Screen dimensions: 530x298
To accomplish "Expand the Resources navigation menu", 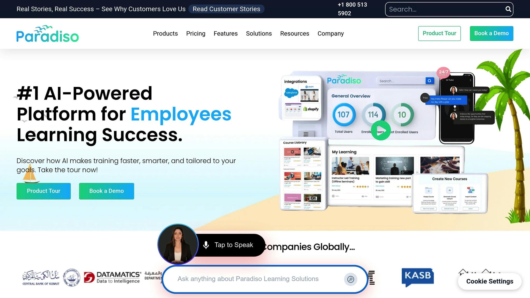I will pyautogui.click(x=295, y=34).
